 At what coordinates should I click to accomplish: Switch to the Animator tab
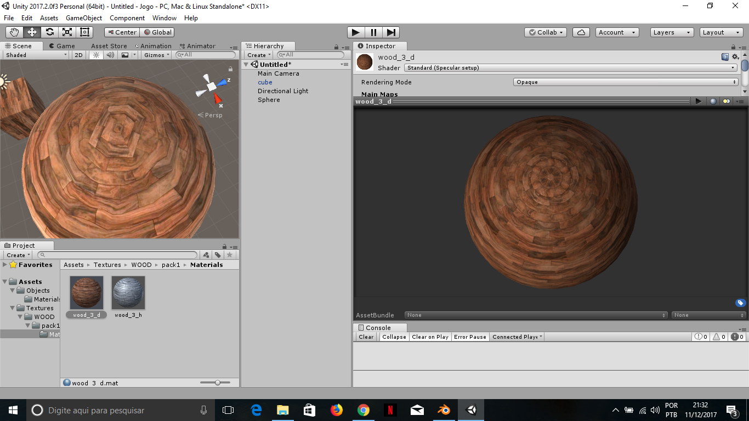pyautogui.click(x=197, y=46)
